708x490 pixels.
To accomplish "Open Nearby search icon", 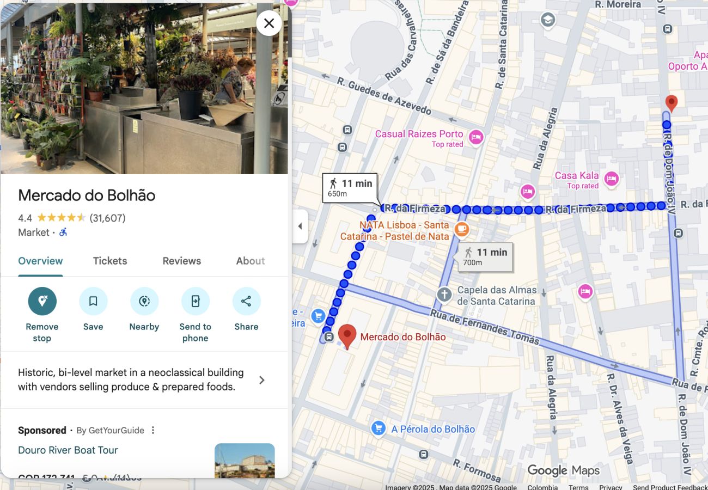I will click(x=144, y=301).
